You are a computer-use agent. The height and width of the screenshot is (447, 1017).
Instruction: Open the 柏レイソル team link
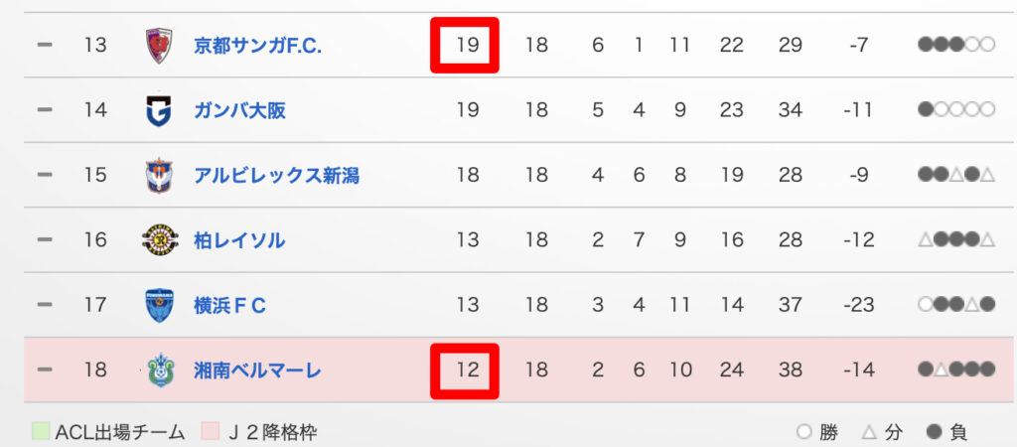tap(239, 240)
